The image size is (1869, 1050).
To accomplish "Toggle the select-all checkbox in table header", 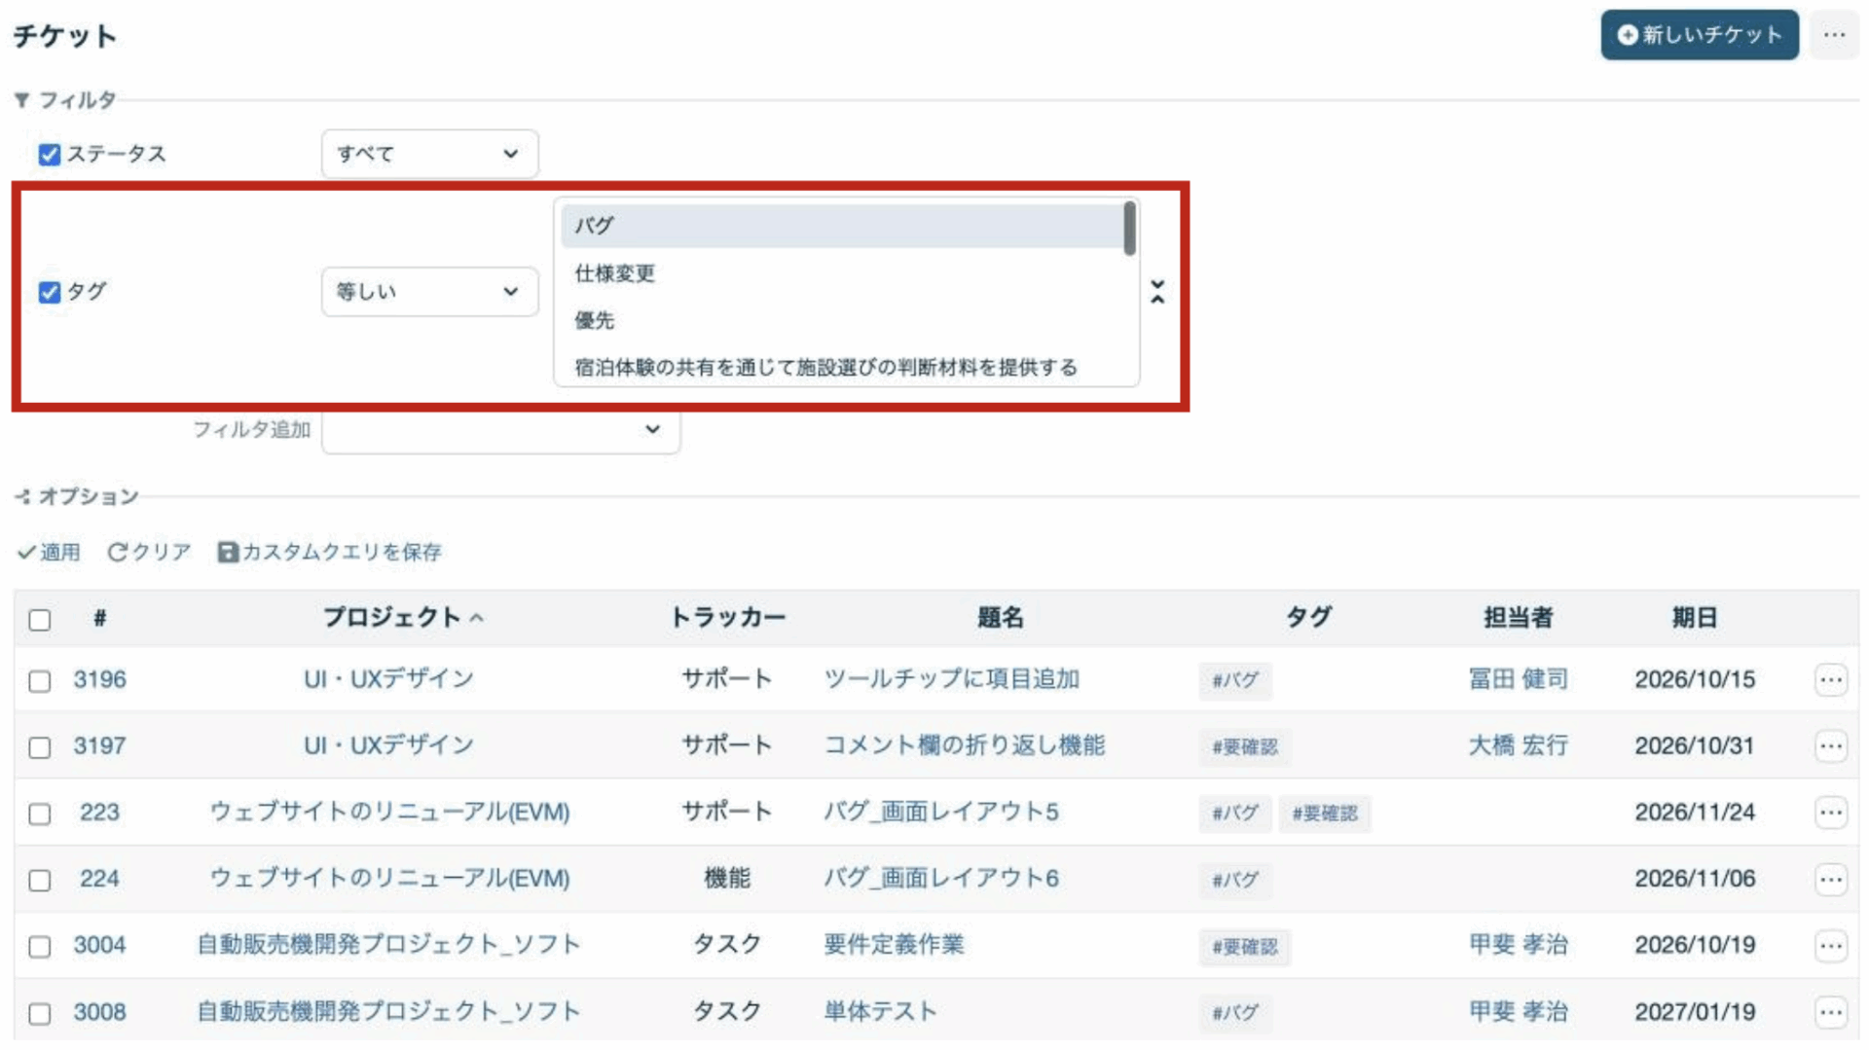I will pyautogui.click(x=40, y=620).
